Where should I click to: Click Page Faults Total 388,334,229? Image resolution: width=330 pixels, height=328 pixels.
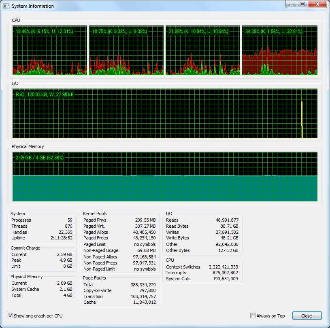(143, 285)
